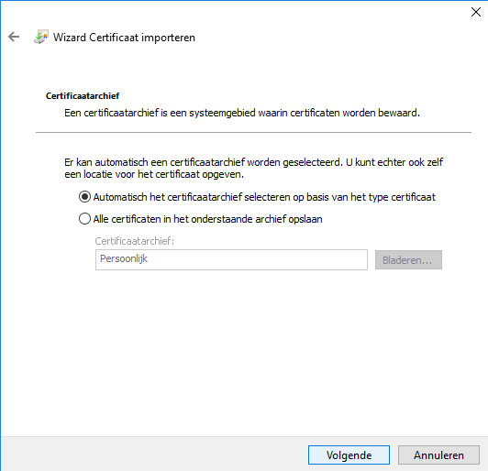Click the 'Alle certificaten in het onderstaande archief opslaan' label text

coord(207,219)
